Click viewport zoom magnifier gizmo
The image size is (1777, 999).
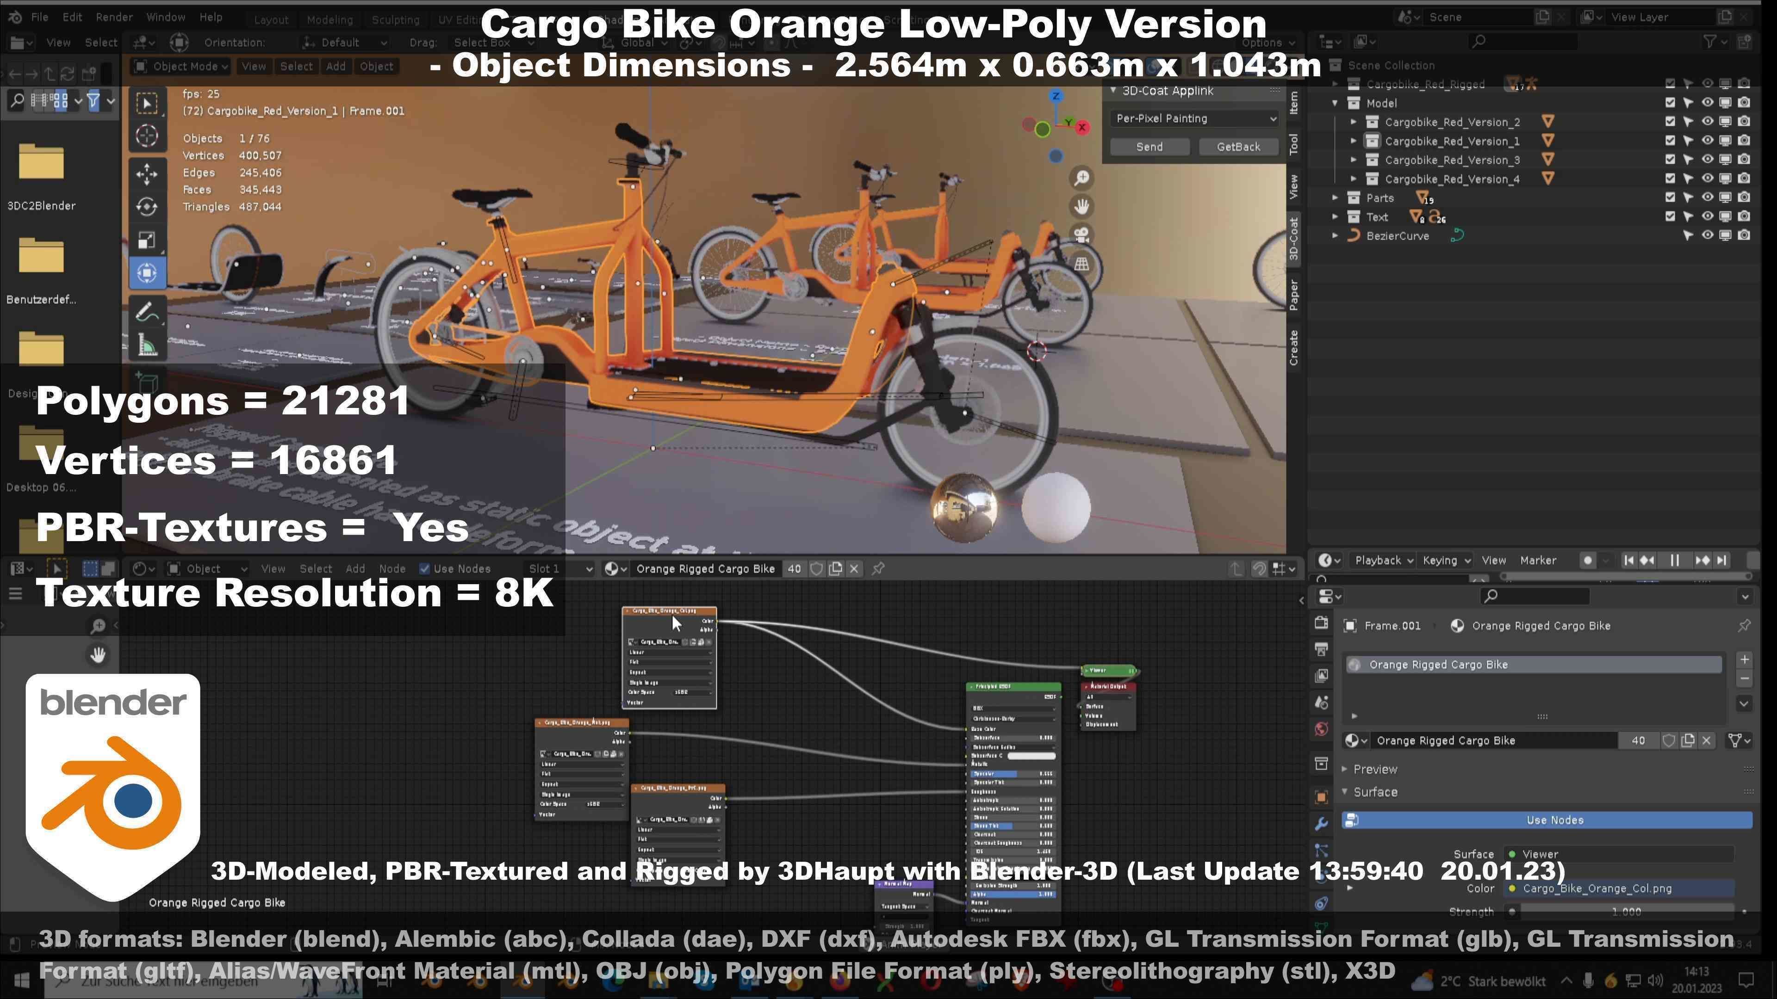pos(1081,178)
